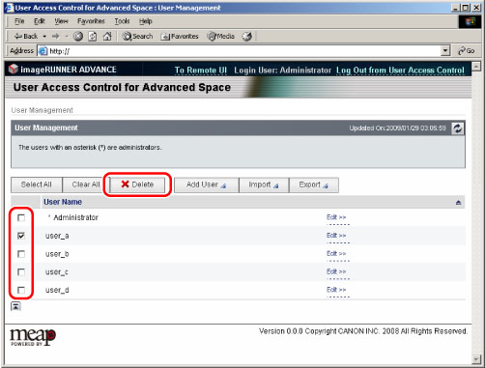Click the User Management breadcrumb text
Image resolution: width=485 pixels, height=368 pixels.
(43, 110)
